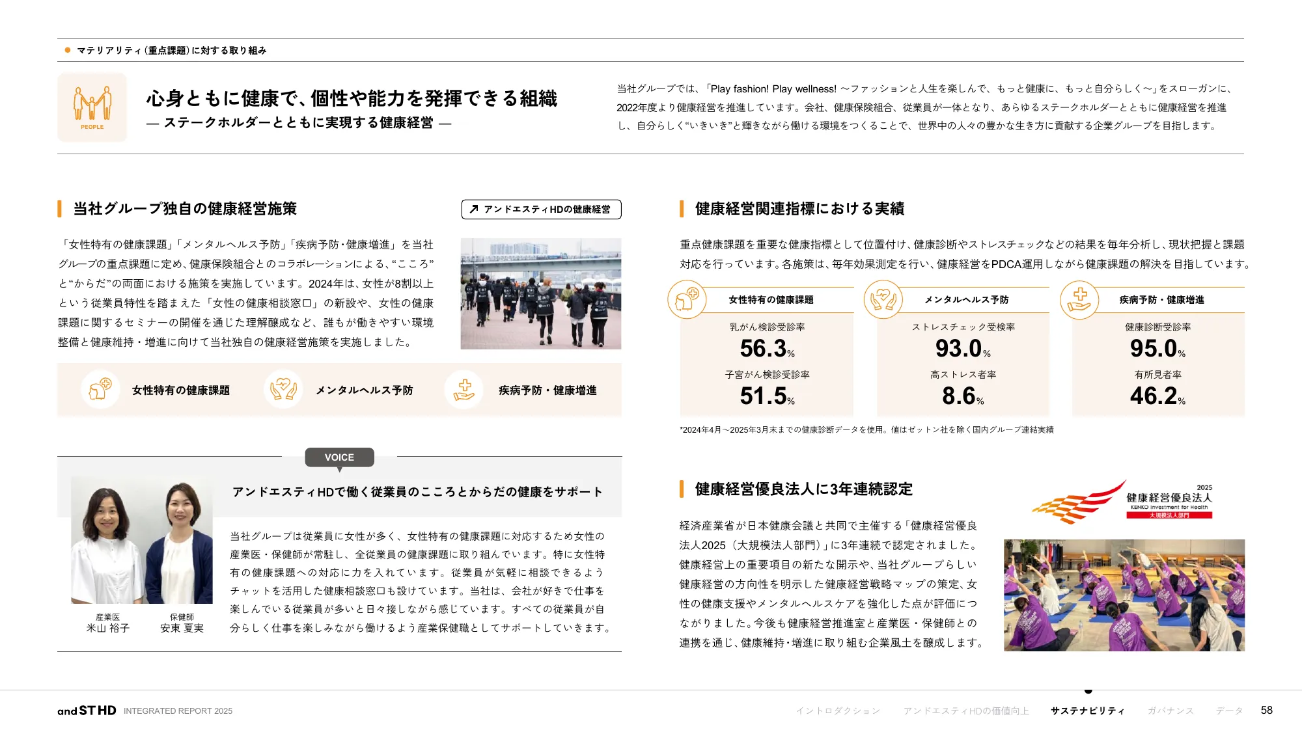Click the arrow icon inside the 健康経営 link box

click(x=473, y=210)
